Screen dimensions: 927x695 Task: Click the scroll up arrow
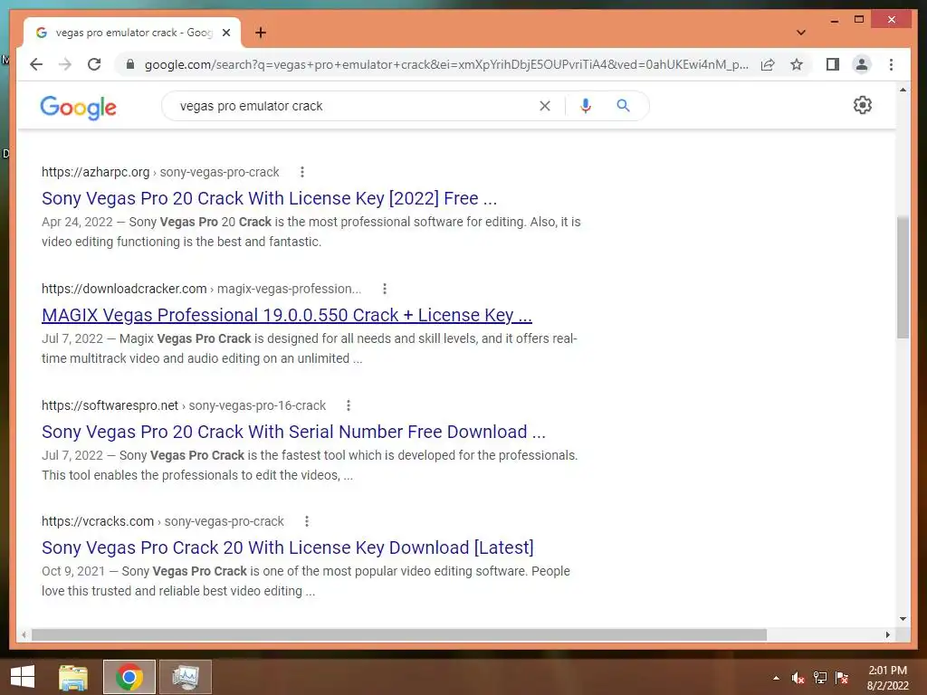(903, 90)
